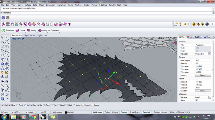215x120 pixels.
Task: Open the file explorer taskbar icon
Action: pos(13,117)
